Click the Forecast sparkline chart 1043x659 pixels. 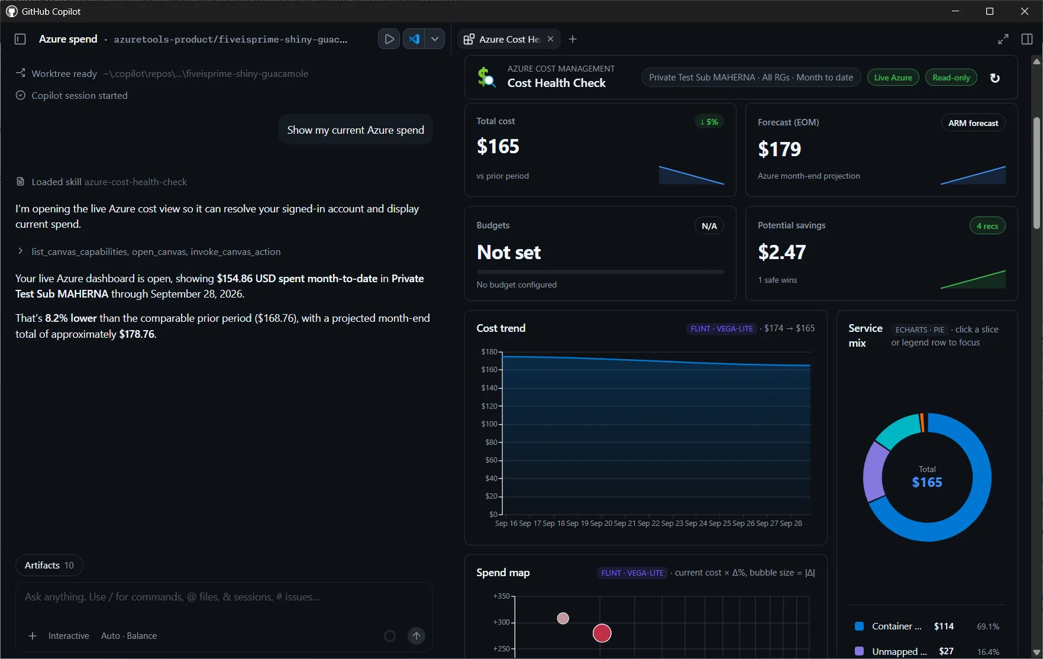pyautogui.click(x=973, y=175)
